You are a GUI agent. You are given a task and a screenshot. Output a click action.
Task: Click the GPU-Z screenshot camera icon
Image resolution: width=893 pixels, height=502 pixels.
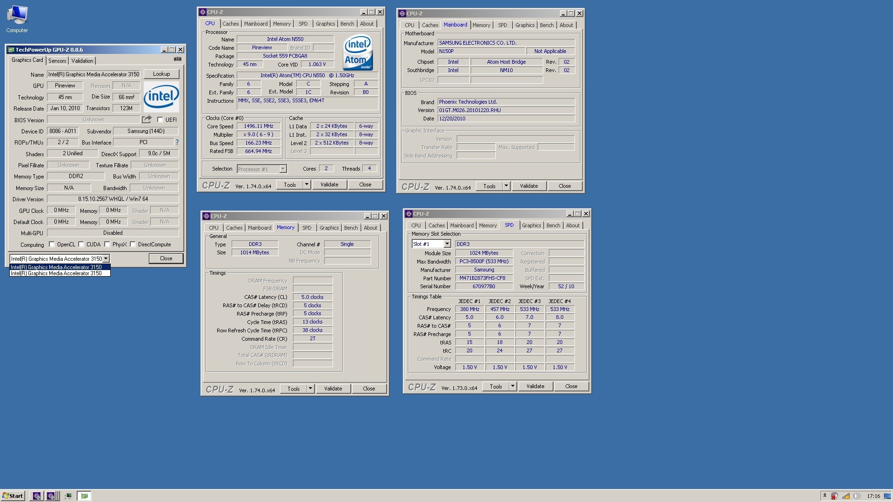pyautogui.click(x=177, y=59)
